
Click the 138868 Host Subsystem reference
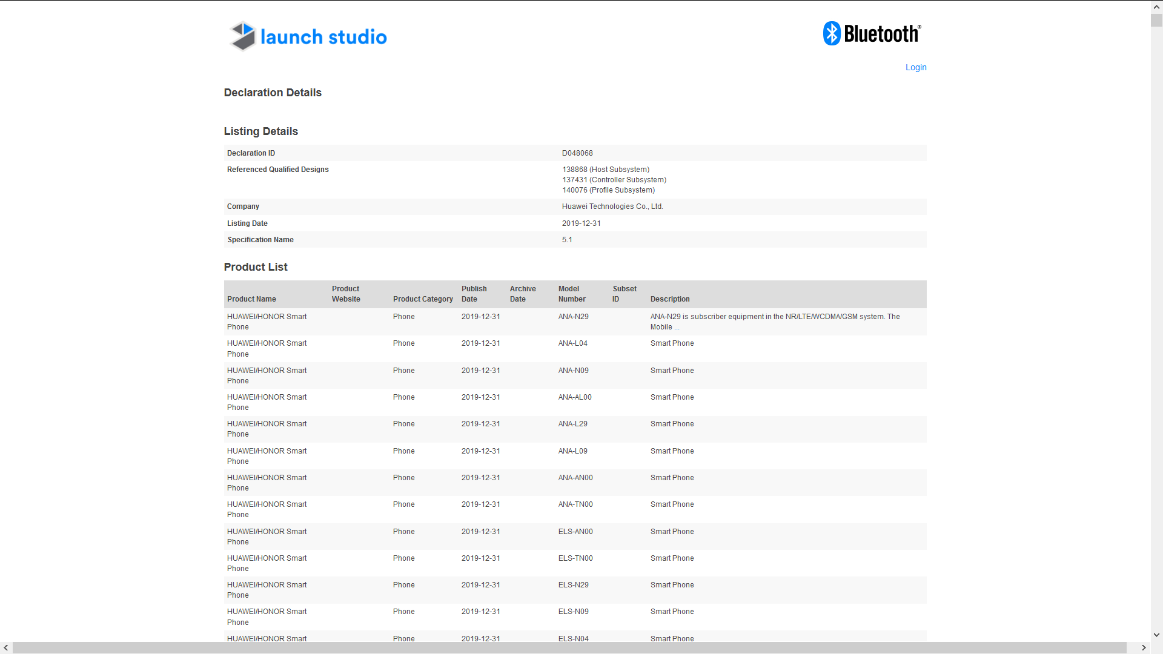(x=605, y=170)
